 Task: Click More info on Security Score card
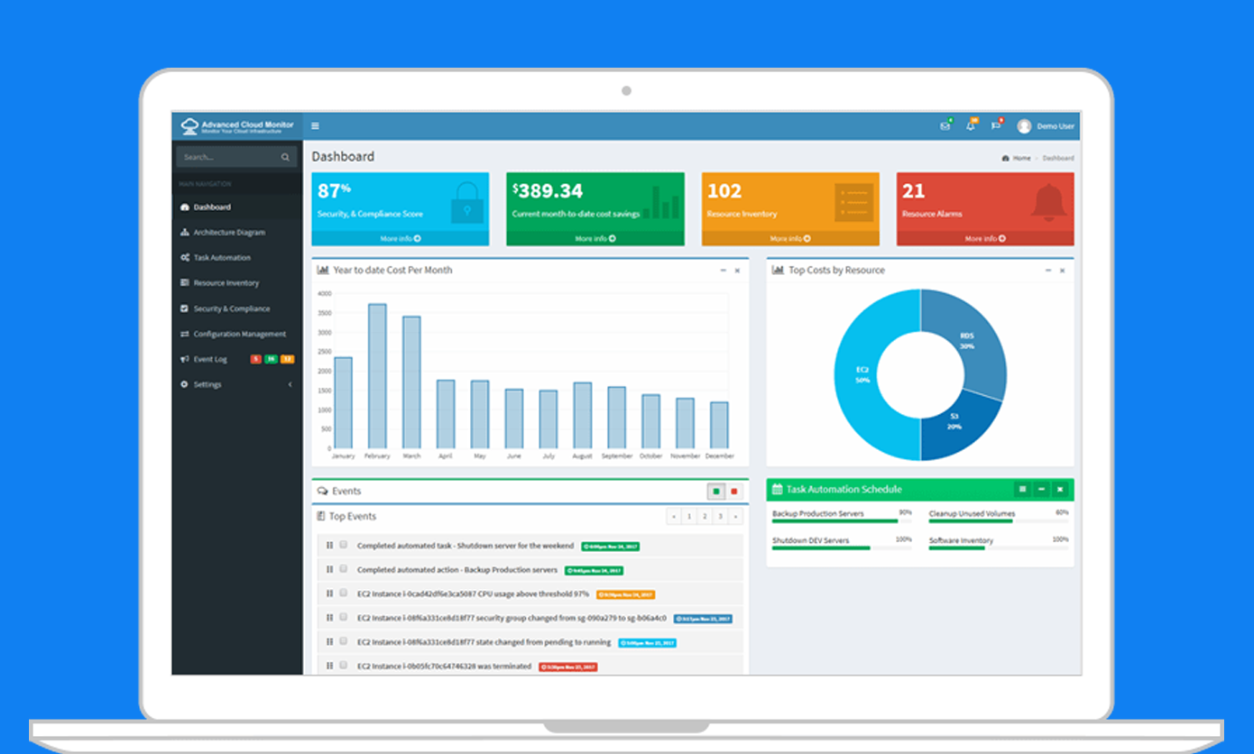401,239
